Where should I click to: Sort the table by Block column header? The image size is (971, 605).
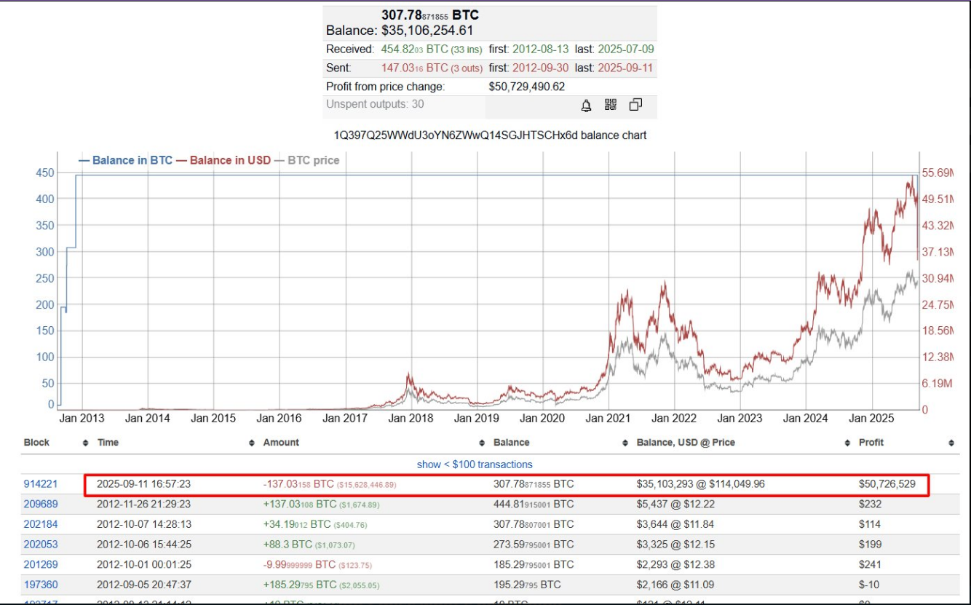(37, 443)
